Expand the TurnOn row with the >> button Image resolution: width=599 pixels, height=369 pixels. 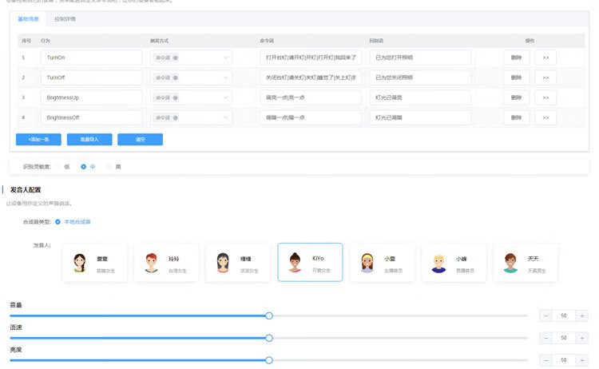[545, 58]
